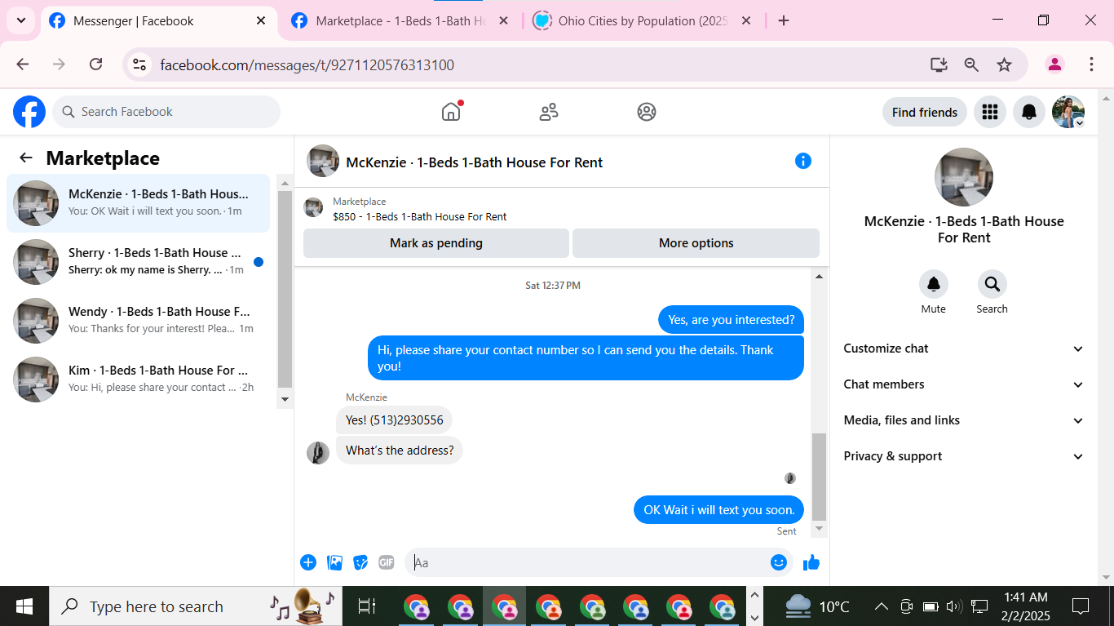Open the conversation information icon

(x=803, y=161)
